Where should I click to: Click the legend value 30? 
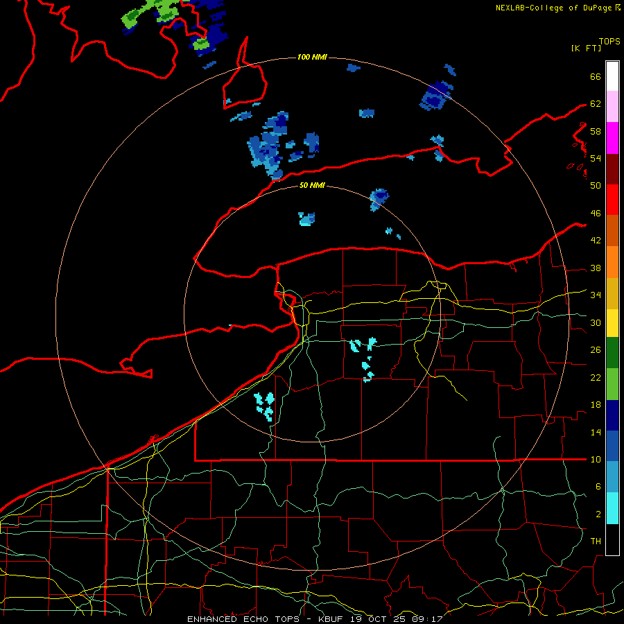[x=596, y=322]
